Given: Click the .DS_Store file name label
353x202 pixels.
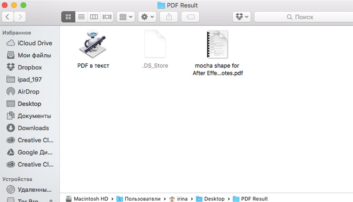Looking at the screenshot, I should (x=155, y=66).
